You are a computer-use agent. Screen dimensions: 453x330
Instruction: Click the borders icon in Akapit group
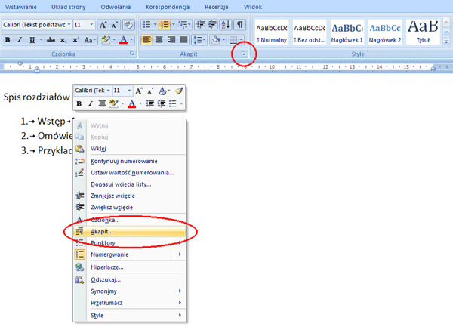(x=233, y=40)
